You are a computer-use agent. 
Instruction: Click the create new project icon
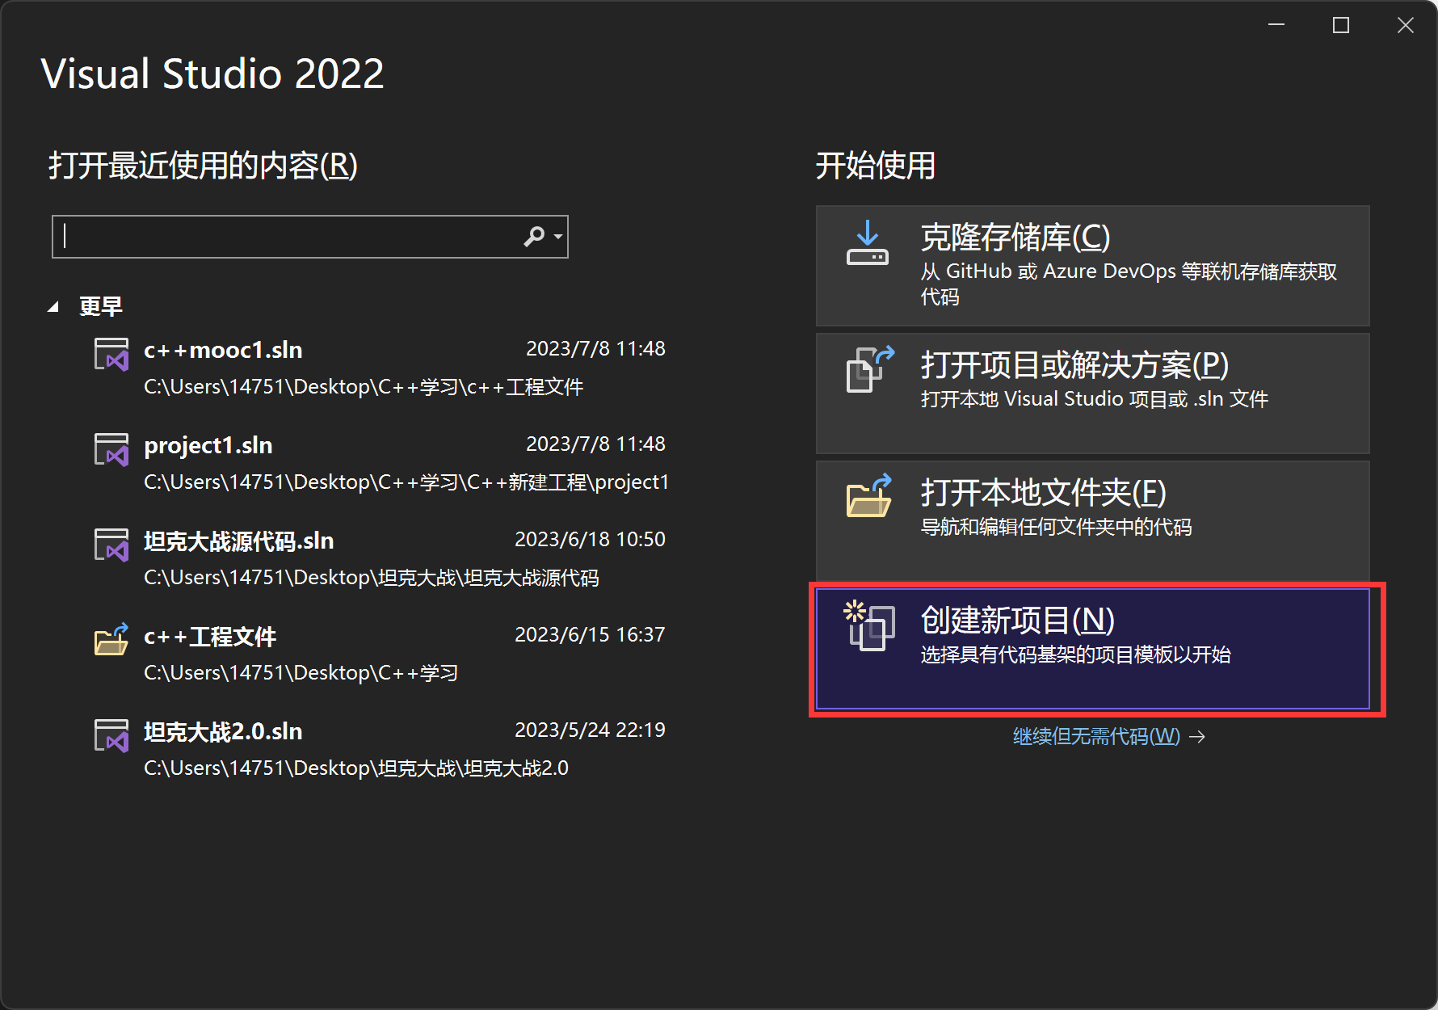868,625
